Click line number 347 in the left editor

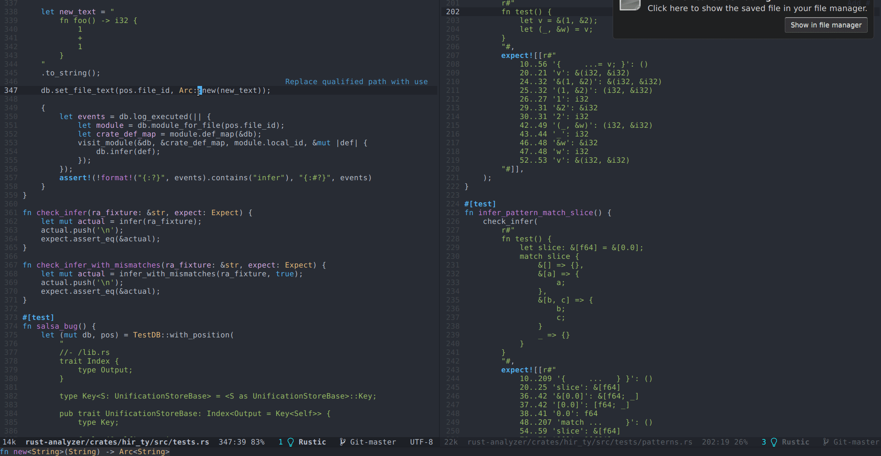10,90
